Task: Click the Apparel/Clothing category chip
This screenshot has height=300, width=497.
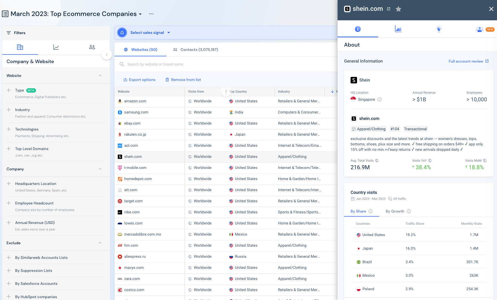Action: click(368, 129)
